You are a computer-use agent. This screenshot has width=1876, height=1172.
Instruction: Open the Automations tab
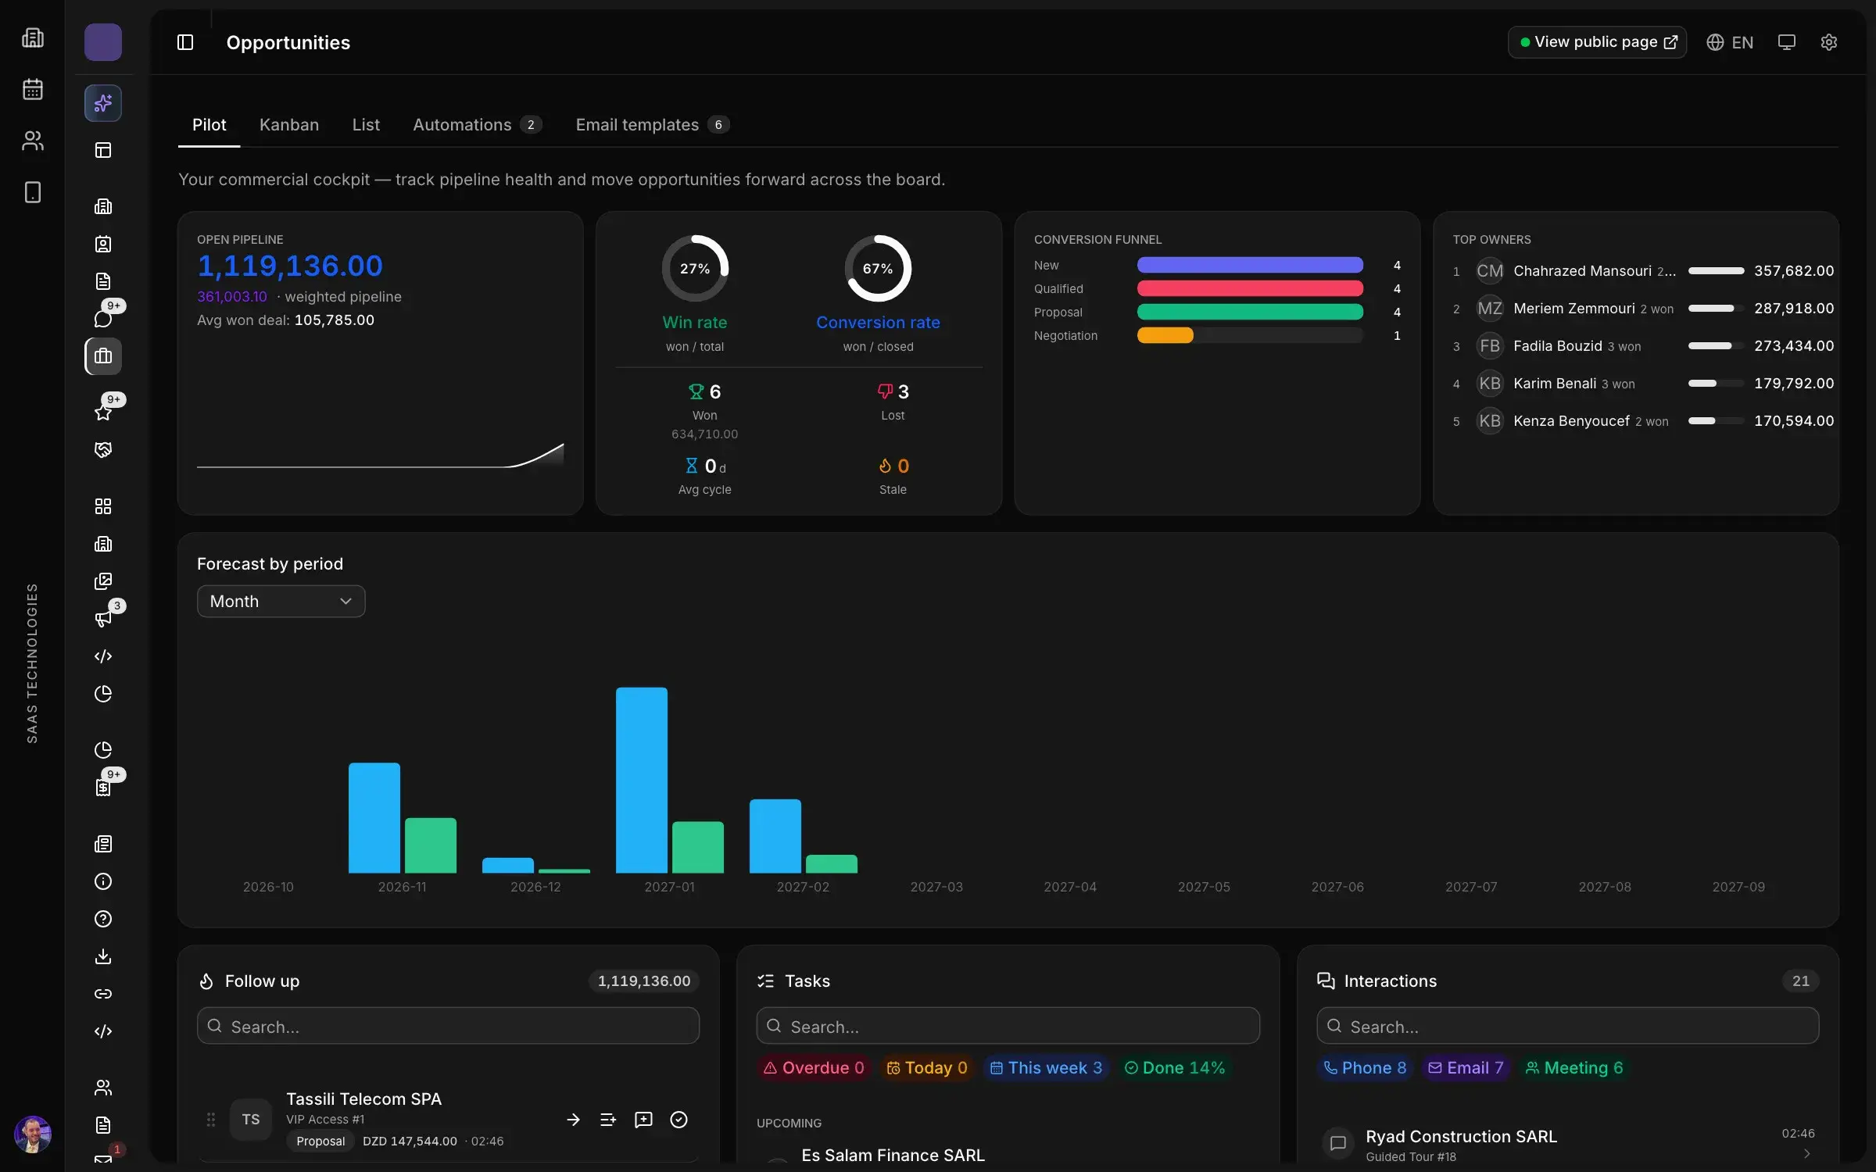point(477,125)
